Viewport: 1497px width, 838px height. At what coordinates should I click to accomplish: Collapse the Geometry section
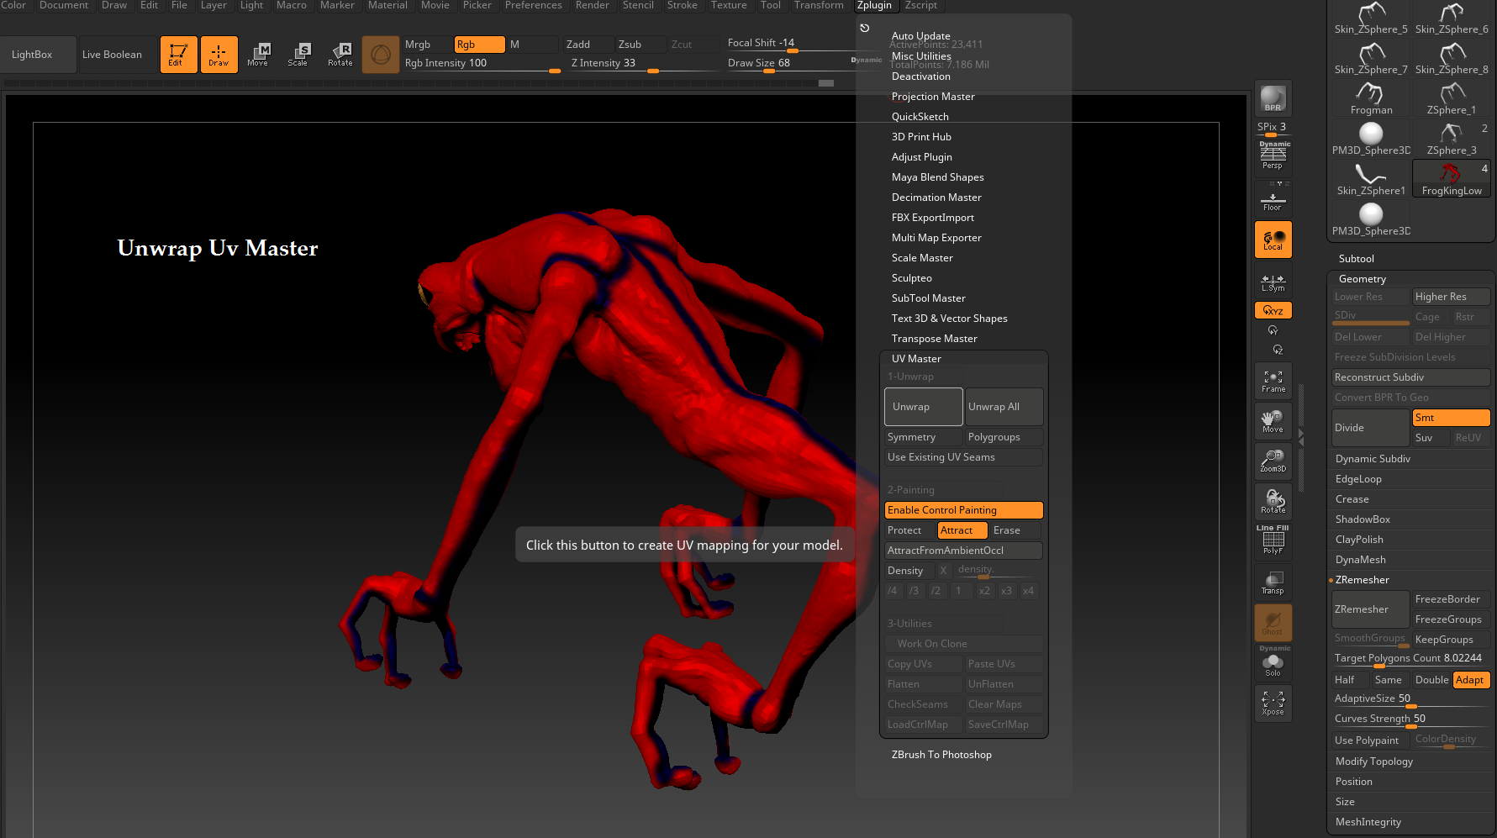1362,279
